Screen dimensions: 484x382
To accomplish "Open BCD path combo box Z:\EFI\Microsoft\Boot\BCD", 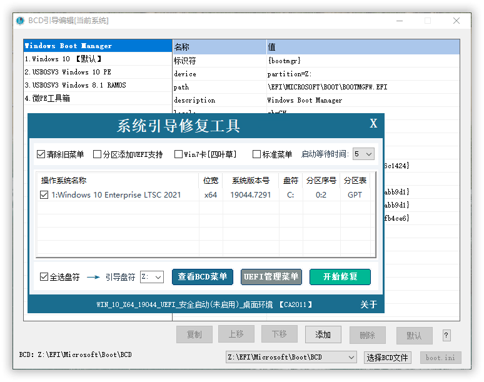I will coord(291,358).
